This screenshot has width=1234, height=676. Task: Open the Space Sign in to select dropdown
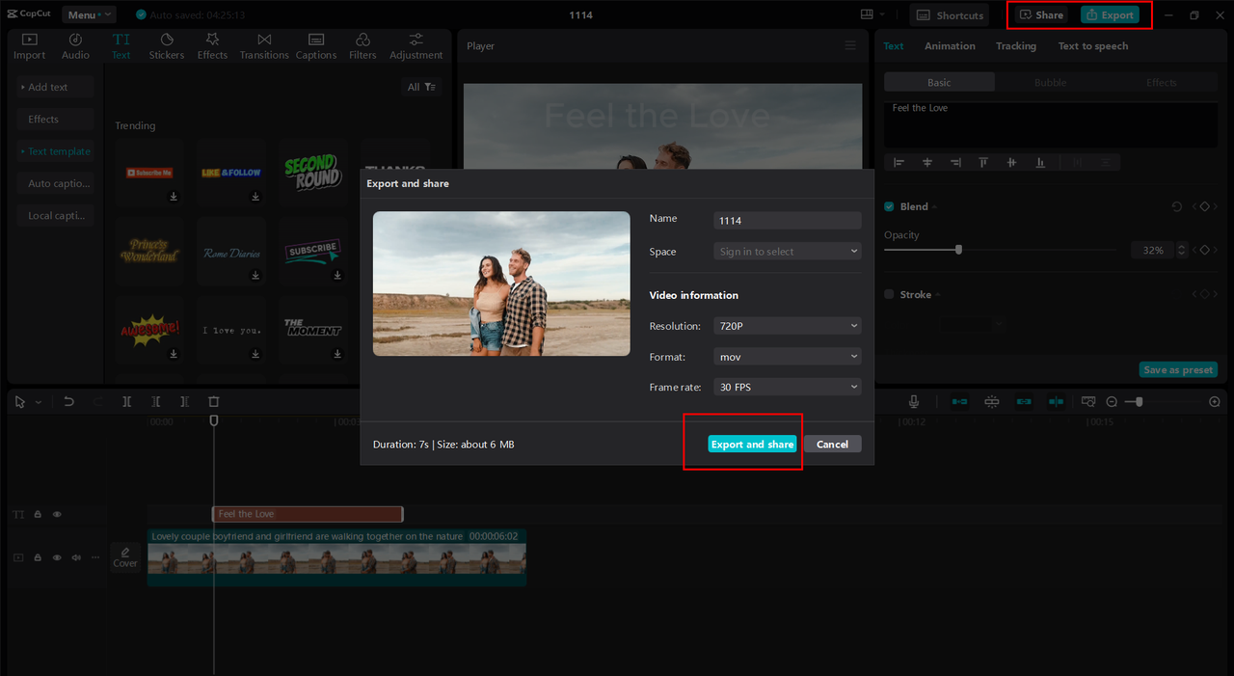pos(787,252)
